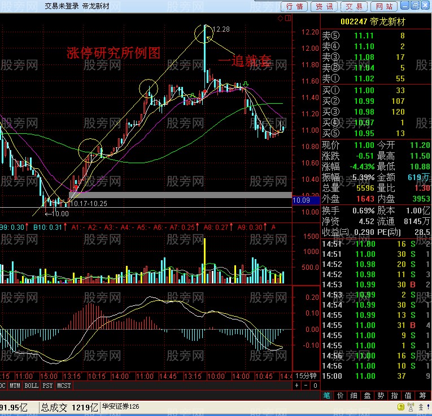This screenshot has width=432, height=416.
Task: Click the diamond icon above the price chart
Action: pyautogui.click(x=281, y=19)
